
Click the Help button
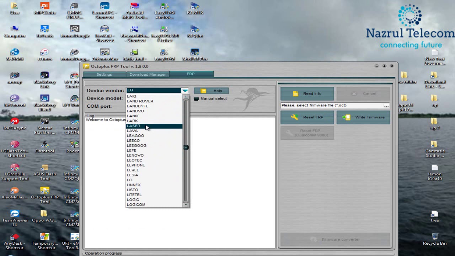click(x=212, y=91)
